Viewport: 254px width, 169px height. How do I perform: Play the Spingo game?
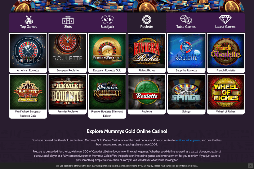186,92
